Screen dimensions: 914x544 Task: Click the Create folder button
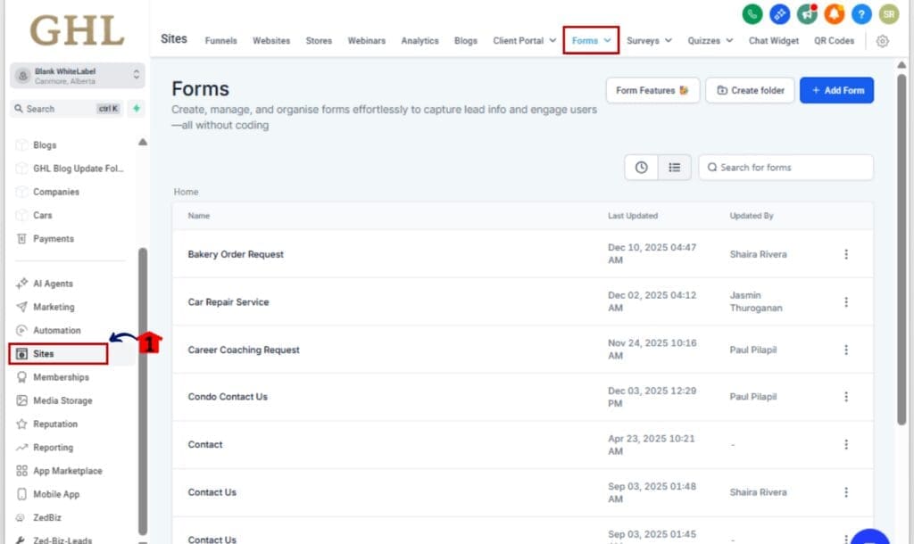pos(750,89)
